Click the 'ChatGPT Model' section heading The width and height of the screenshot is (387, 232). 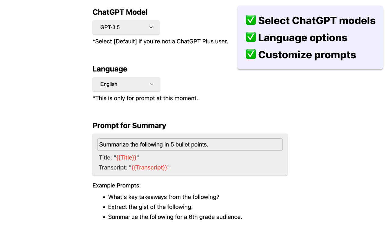[120, 12]
